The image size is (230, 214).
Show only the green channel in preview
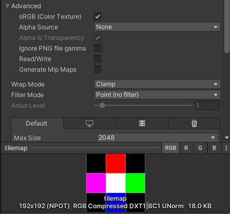point(200,148)
